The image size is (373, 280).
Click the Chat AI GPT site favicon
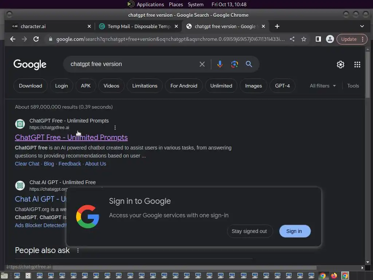click(x=20, y=186)
